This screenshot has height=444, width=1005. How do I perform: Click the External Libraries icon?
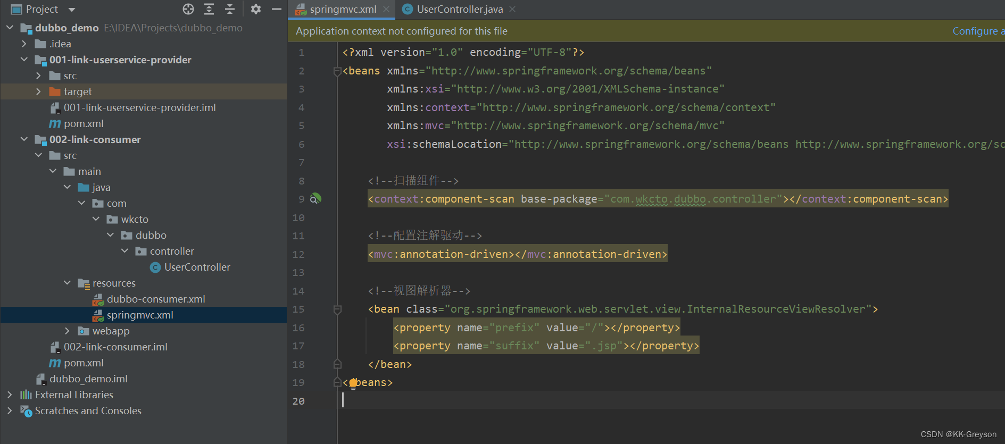26,395
